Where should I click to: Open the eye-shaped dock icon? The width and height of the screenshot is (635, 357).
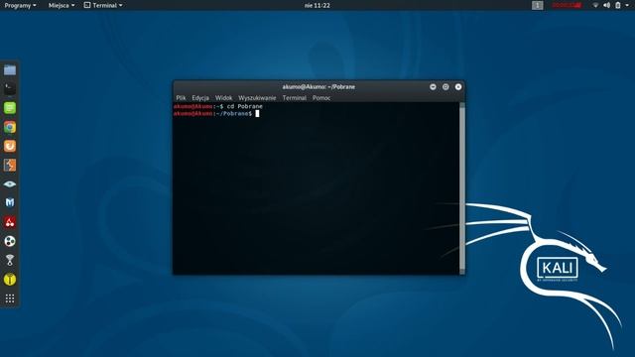pos(10,183)
